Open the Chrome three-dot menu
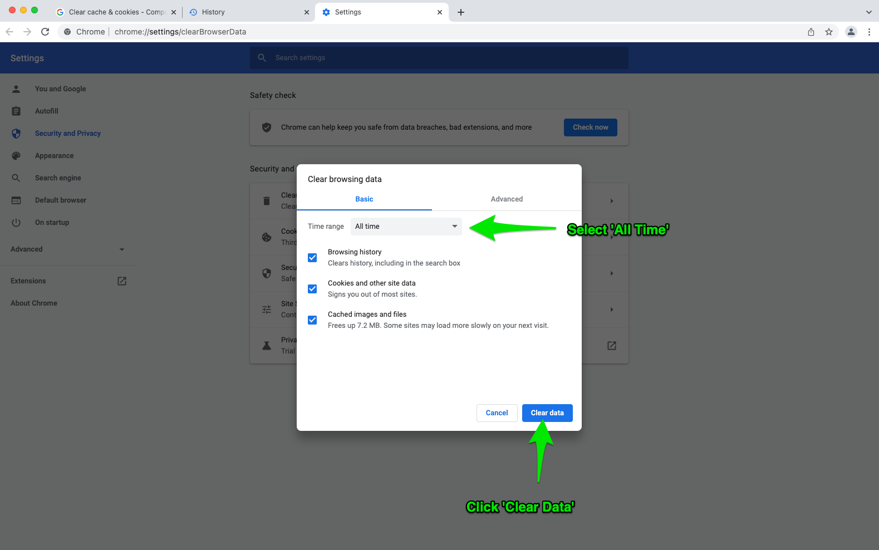This screenshot has width=879, height=550. coord(869,32)
